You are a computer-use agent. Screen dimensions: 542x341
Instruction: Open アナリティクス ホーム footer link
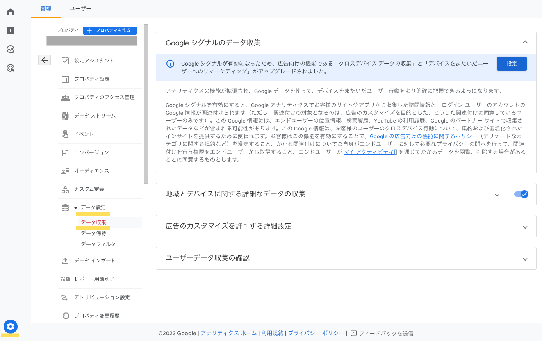click(228, 333)
